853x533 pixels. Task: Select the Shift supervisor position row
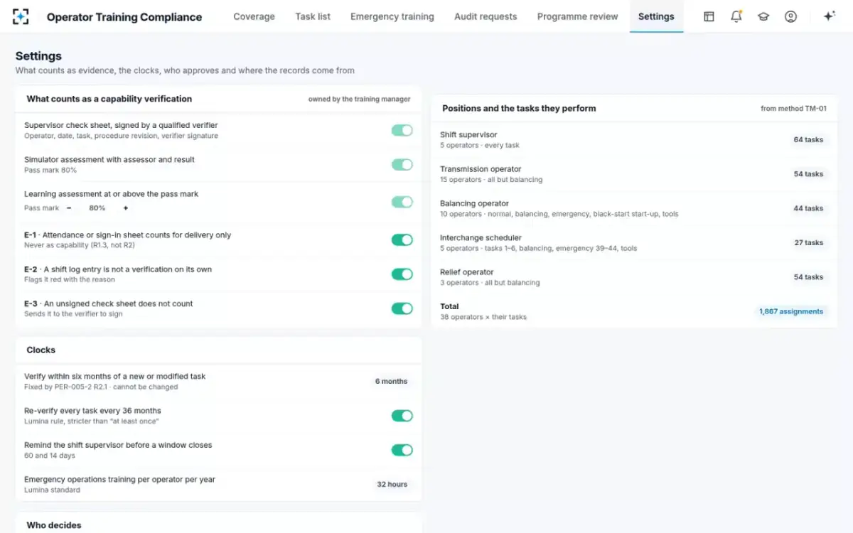click(634, 140)
